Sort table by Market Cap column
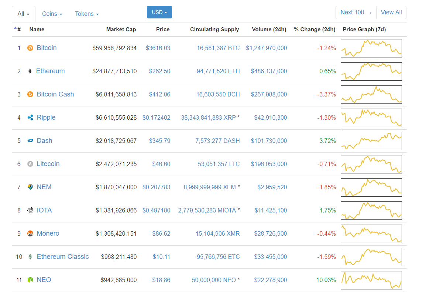The width and height of the screenshot is (426, 292). point(121,29)
